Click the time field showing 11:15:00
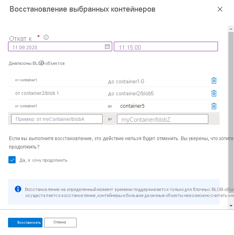The height and width of the screenshot is (235, 234). tap(166, 46)
